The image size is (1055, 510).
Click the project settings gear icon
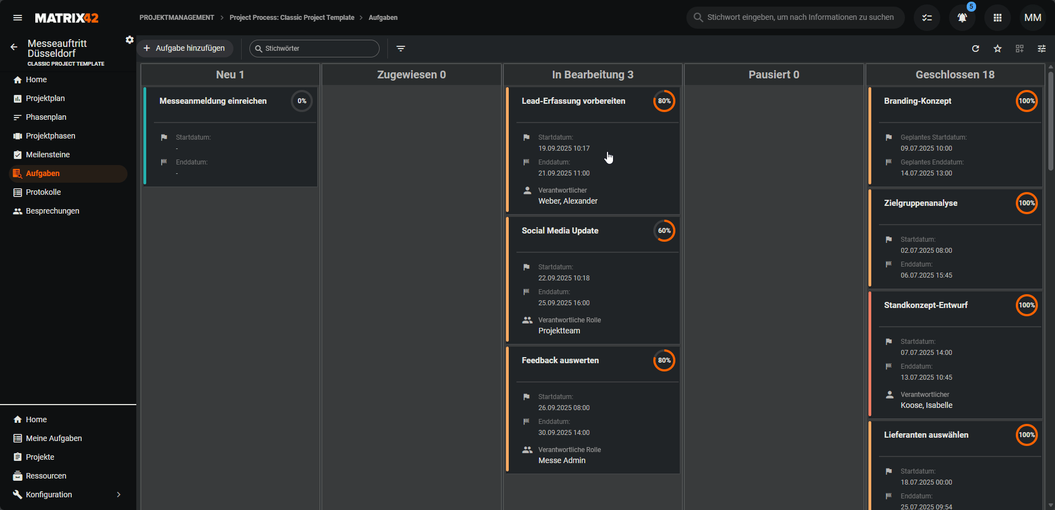[130, 40]
